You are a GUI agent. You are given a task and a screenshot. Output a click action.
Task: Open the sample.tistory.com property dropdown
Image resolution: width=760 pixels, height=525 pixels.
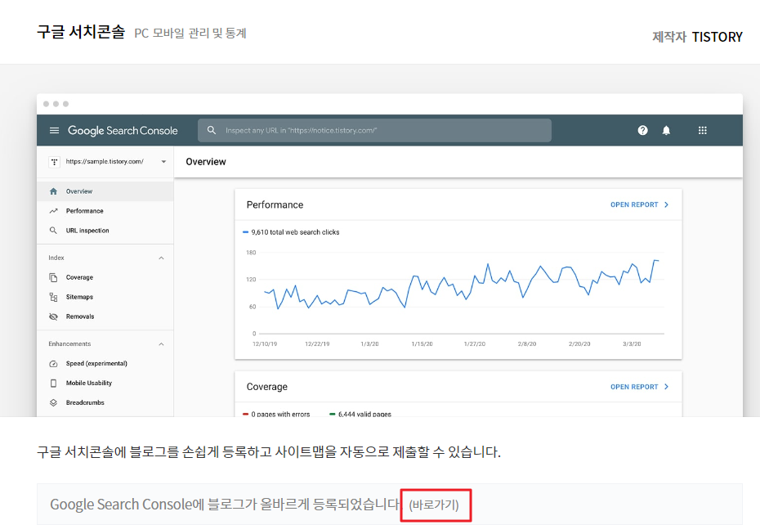[163, 162]
